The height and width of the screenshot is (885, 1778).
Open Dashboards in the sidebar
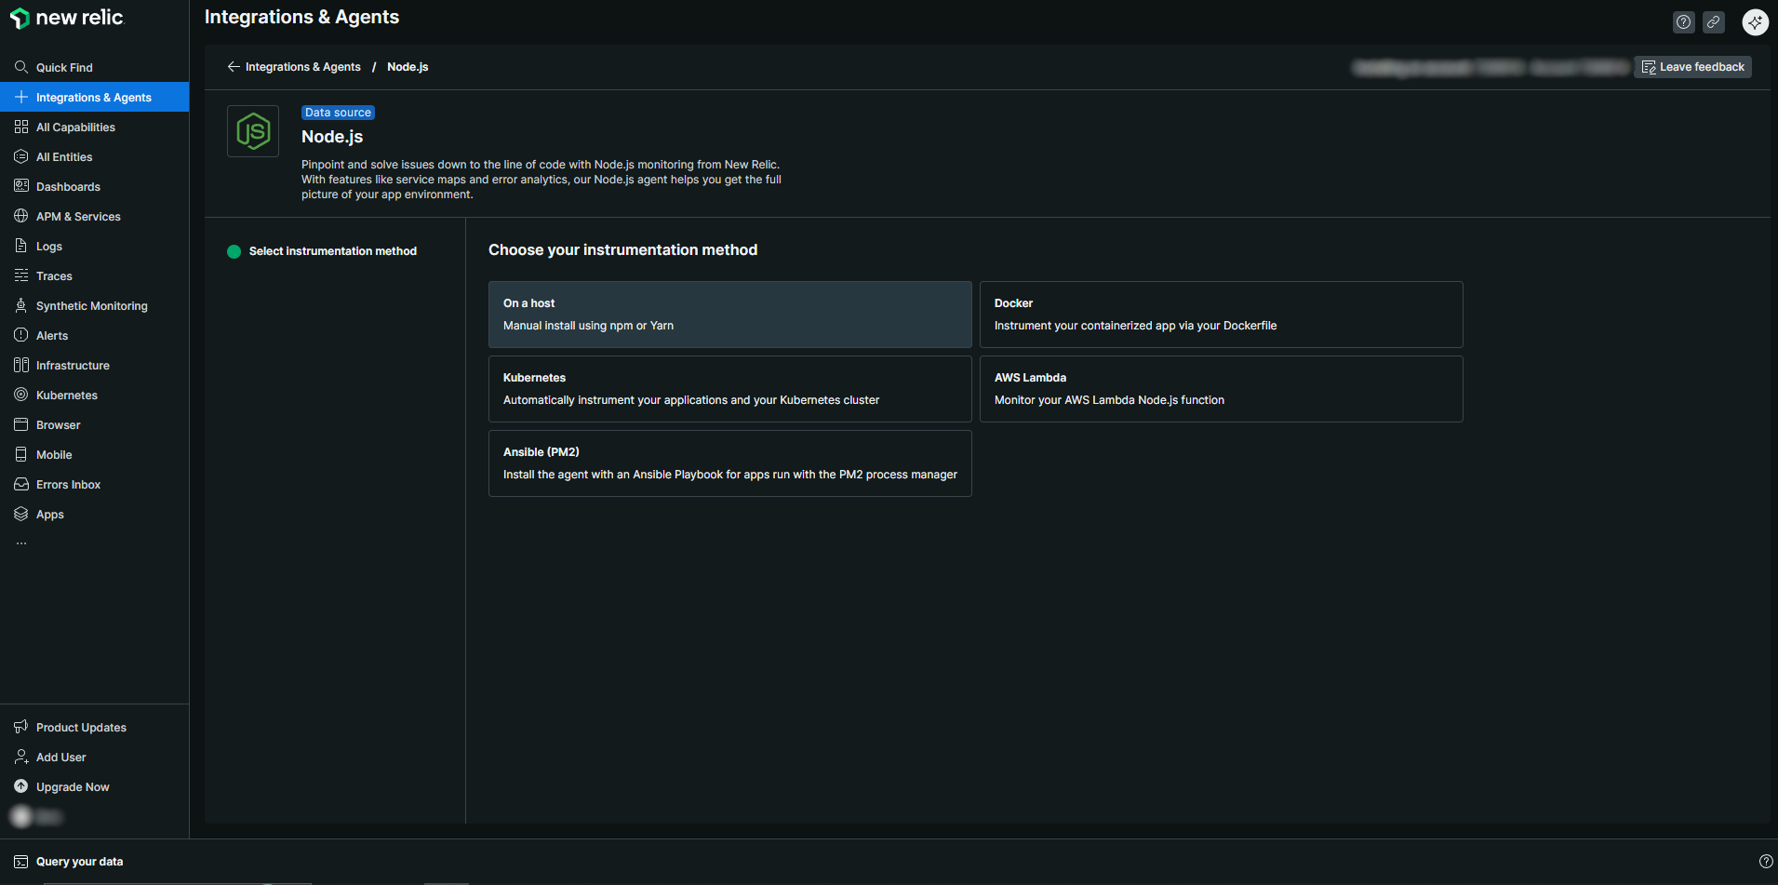[x=68, y=187]
